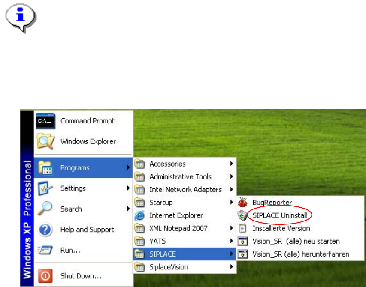
Task: Click the SIPLACE folder icon
Action: coord(139,254)
